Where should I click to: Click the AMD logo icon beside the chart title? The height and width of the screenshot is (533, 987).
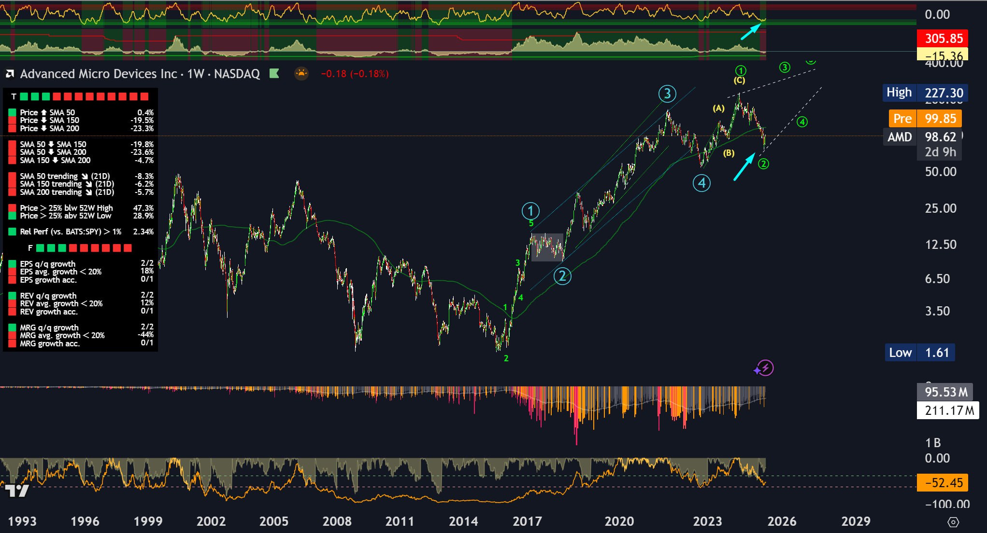[10, 74]
